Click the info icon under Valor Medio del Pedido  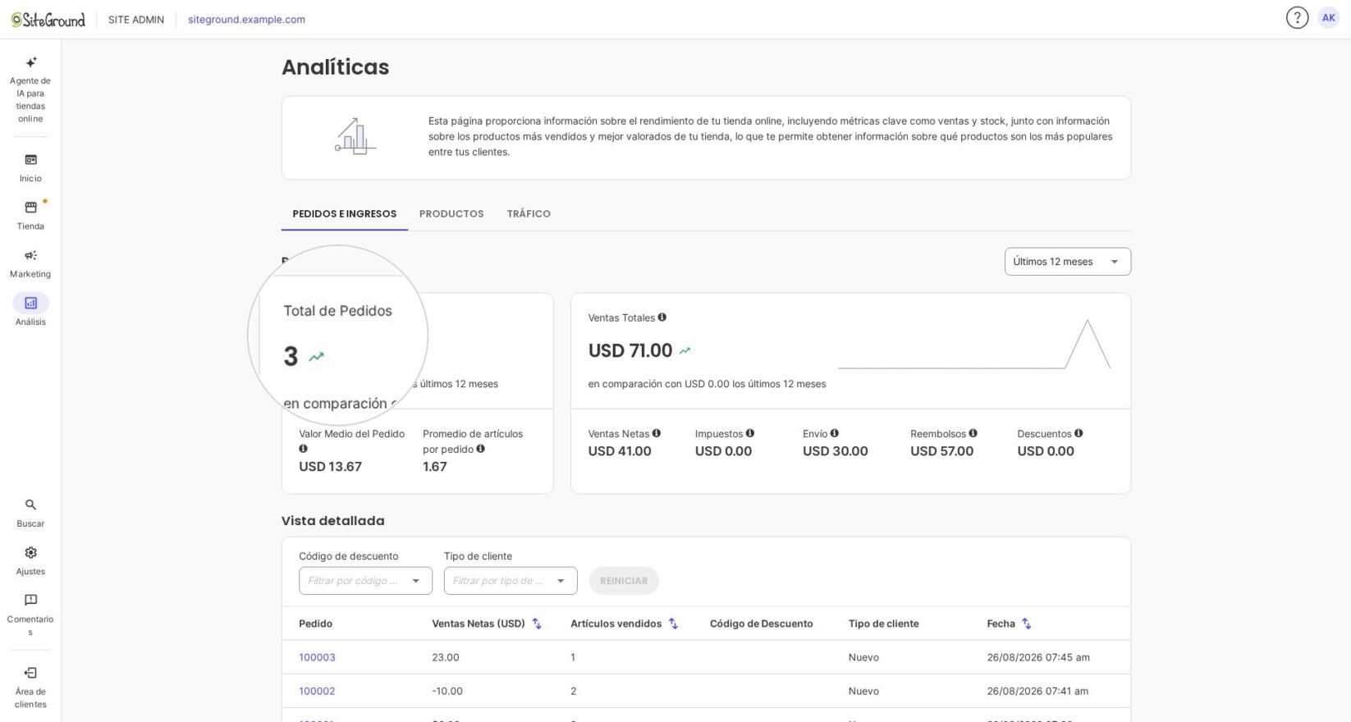tap(303, 449)
